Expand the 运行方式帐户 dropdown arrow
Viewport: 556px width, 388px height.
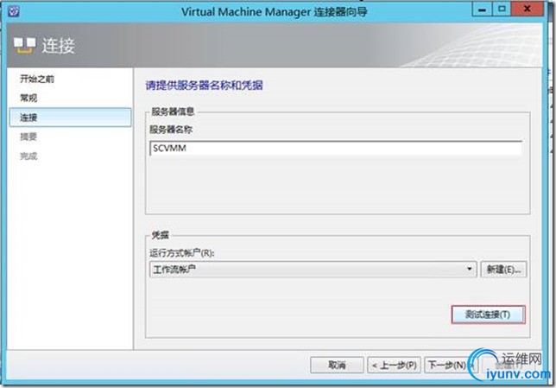coord(469,269)
